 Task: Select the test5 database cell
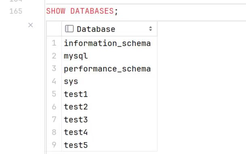tap(109, 145)
